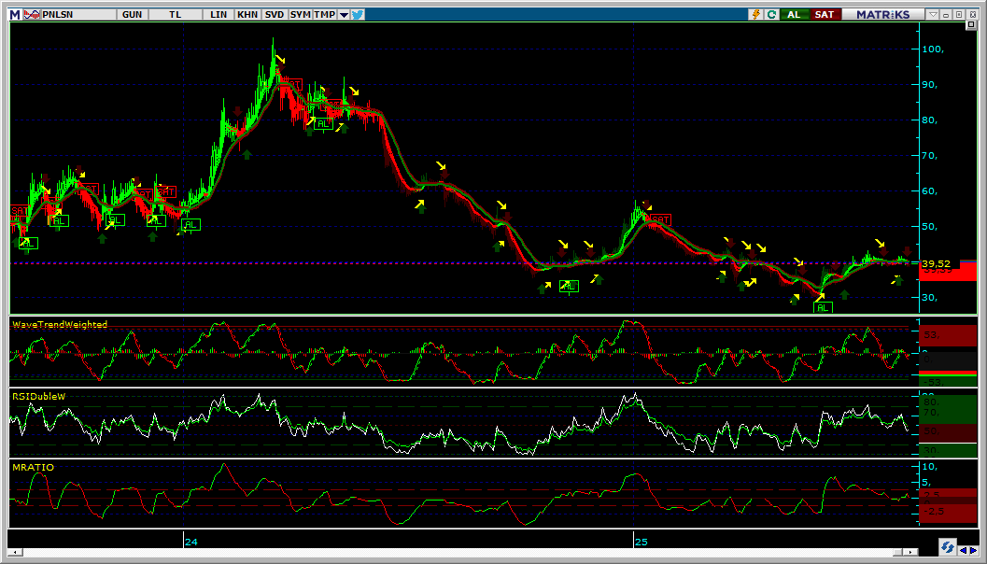Open the TMP template menu

pos(324,14)
